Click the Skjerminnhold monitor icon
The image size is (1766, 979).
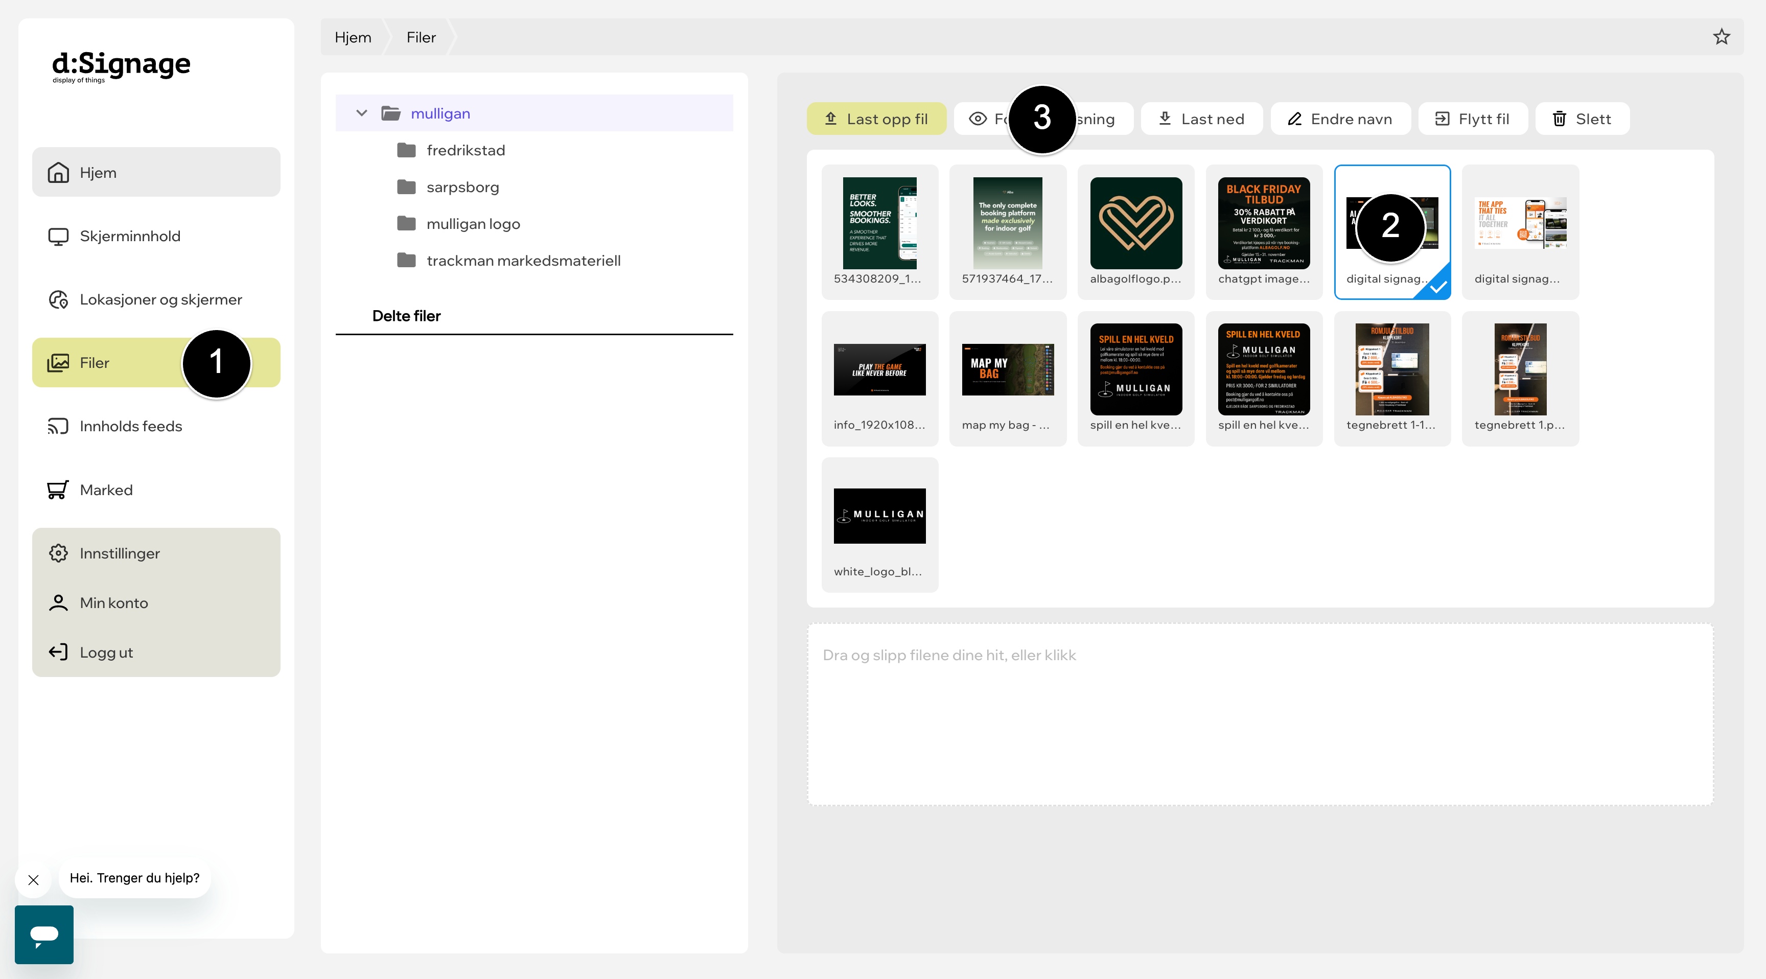coord(58,236)
